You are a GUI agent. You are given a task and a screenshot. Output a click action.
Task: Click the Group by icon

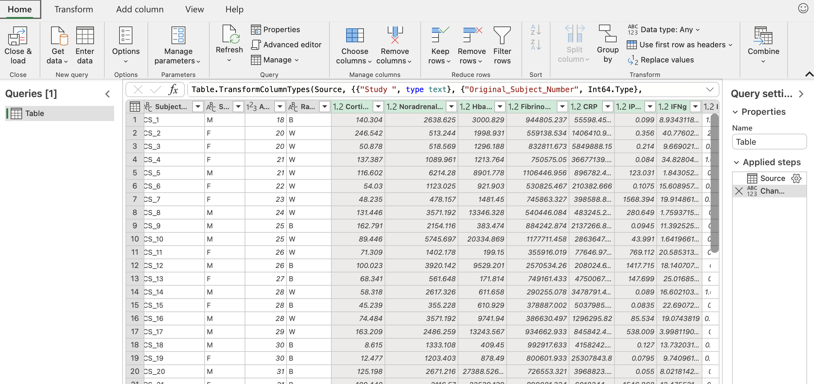pyautogui.click(x=607, y=34)
